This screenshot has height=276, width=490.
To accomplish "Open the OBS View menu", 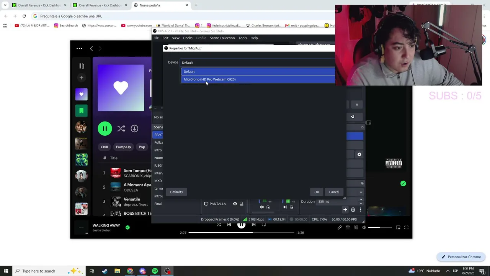I will (176, 38).
